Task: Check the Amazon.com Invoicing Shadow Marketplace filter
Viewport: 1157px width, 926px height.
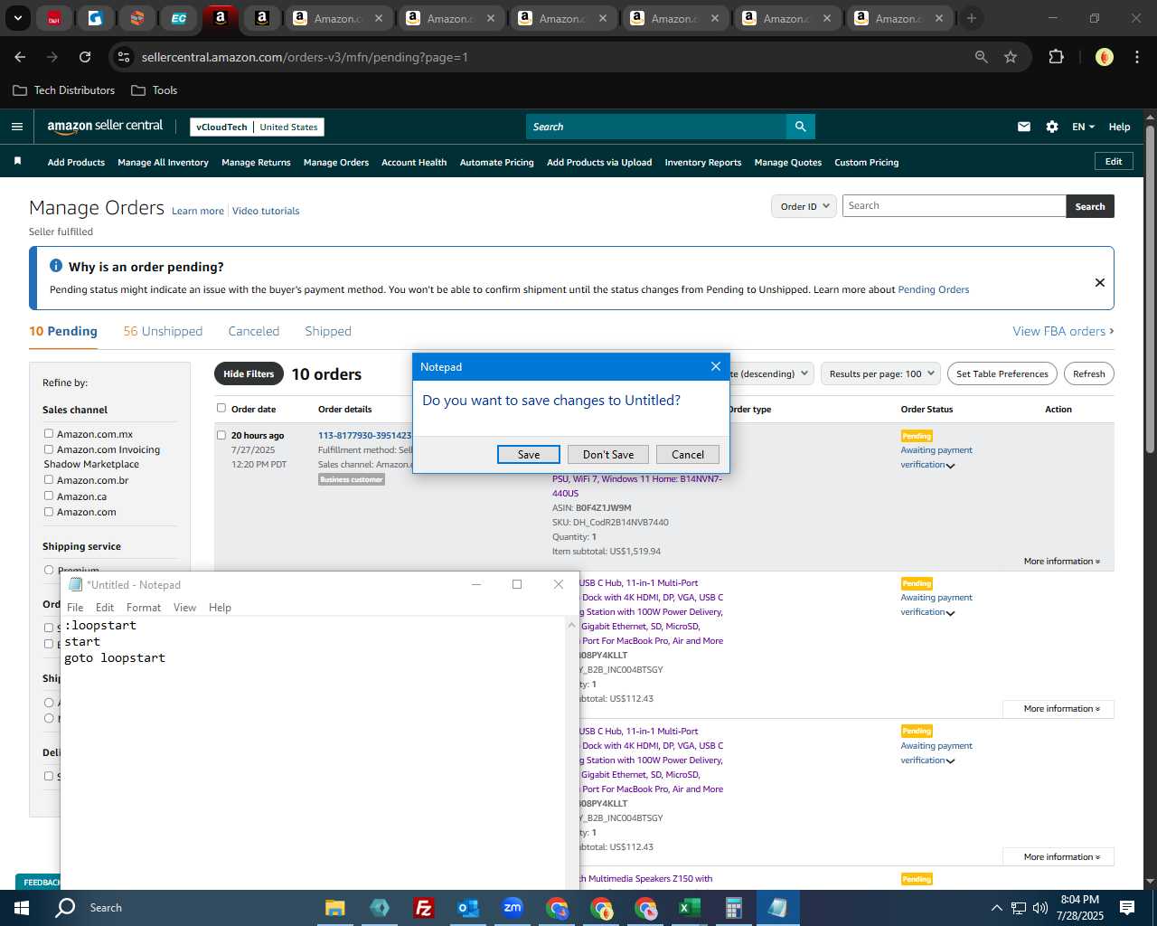Action: coord(49,449)
